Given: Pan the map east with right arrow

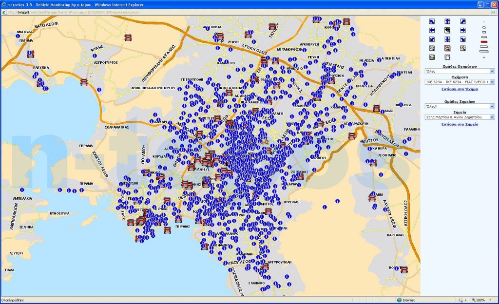Looking at the screenshot, I should tap(463, 31).
